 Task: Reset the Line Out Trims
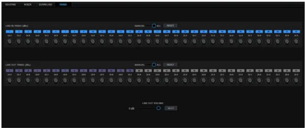170,65
